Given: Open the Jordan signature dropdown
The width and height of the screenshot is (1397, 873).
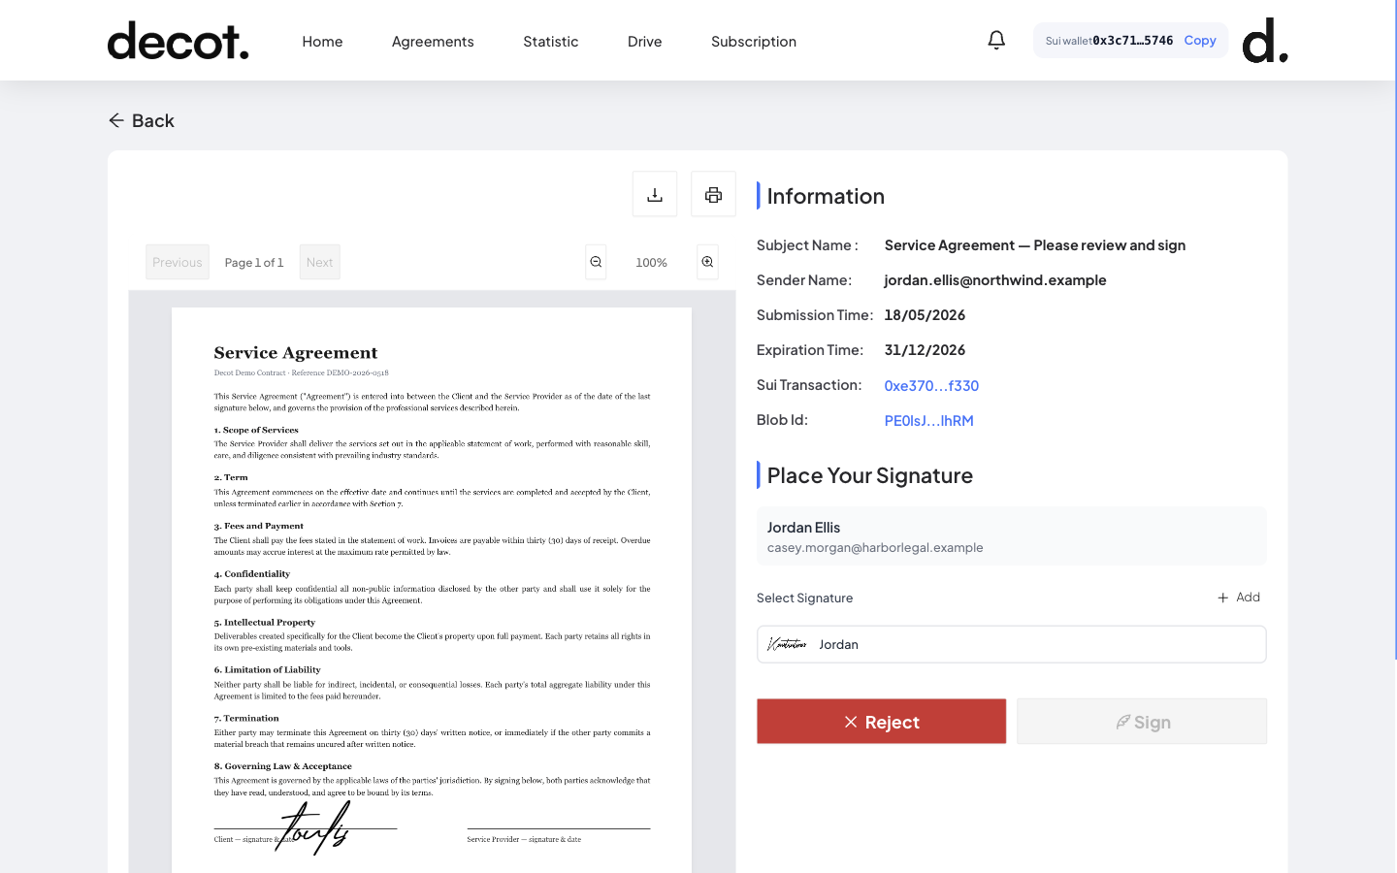Looking at the screenshot, I should (1011, 644).
